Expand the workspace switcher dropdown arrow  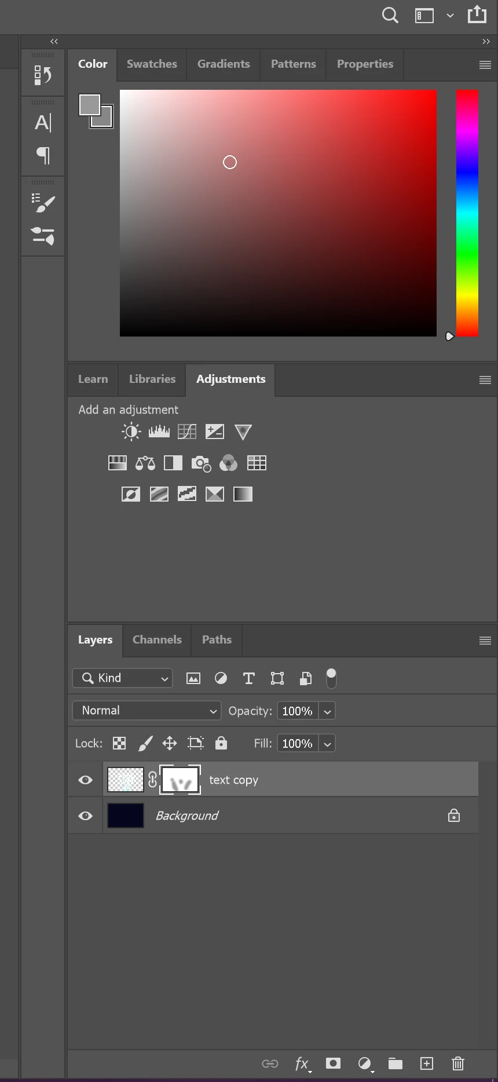(x=450, y=16)
